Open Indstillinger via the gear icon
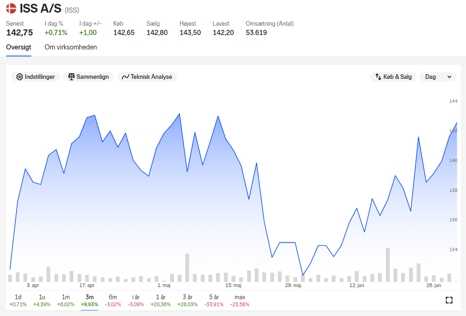 coord(19,77)
